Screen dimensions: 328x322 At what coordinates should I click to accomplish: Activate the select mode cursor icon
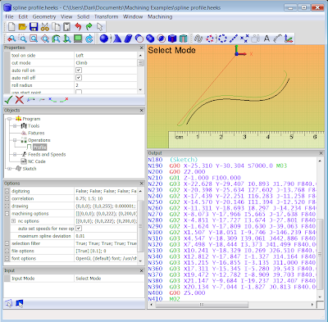[100, 27]
